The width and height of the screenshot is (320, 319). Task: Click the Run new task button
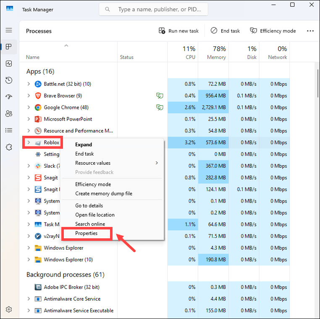click(x=178, y=31)
